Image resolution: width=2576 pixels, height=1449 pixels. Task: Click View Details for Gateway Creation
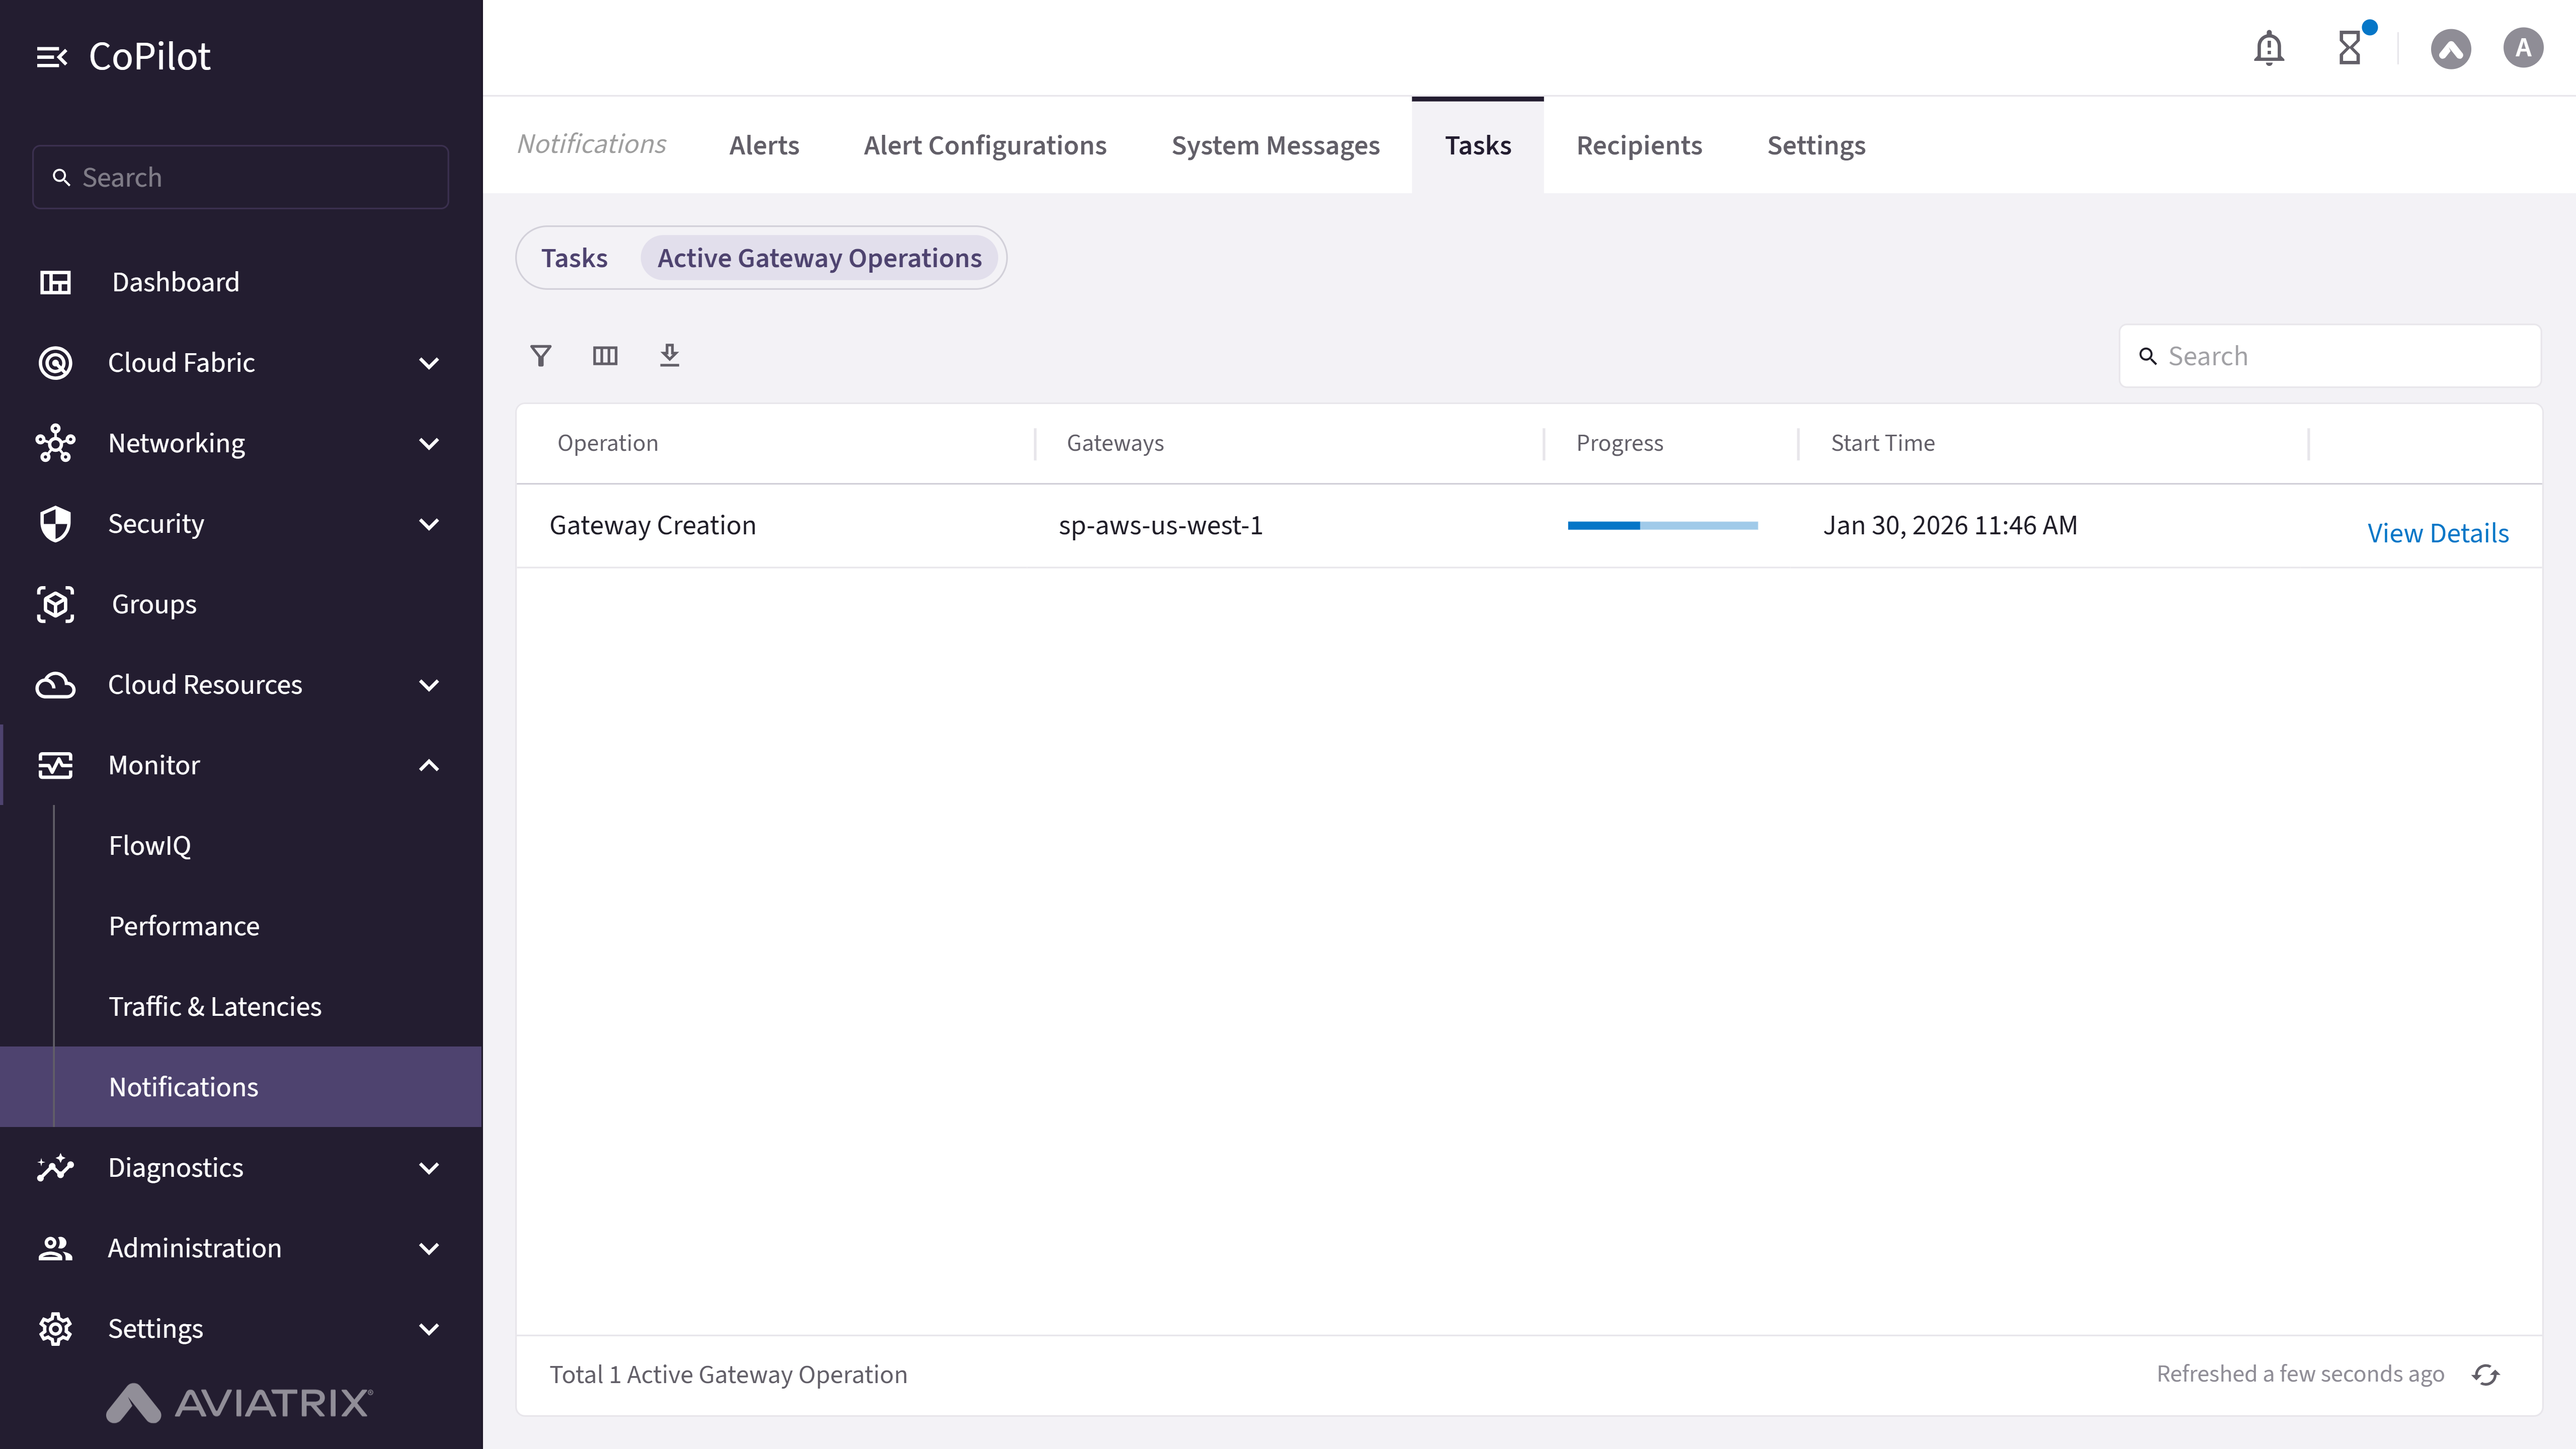click(2438, 533)
